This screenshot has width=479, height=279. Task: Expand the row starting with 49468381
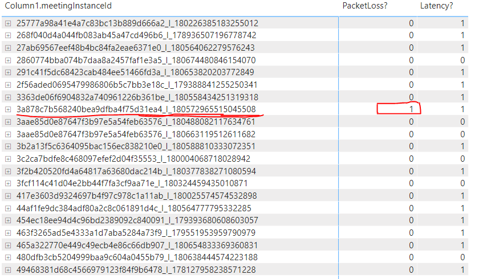[x=8, y=270]
